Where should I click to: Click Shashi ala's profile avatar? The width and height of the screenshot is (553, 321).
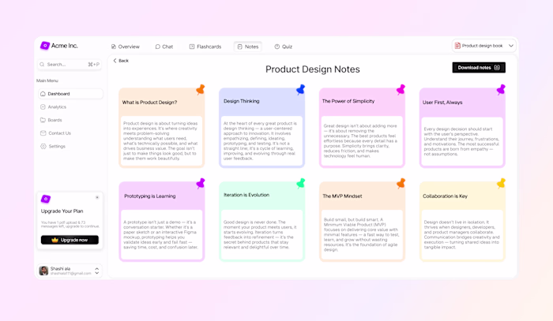(43, 271)
